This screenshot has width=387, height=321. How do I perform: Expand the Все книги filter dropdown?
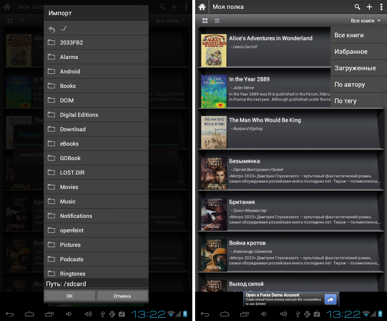pos(365,21)
